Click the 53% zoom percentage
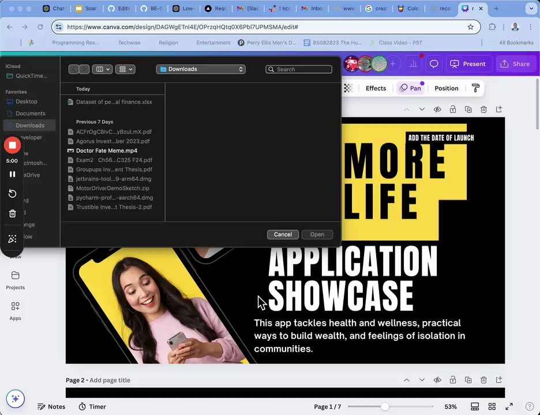Image resolution: width=540 pixels, height=415 pixels. coord(451,406)
